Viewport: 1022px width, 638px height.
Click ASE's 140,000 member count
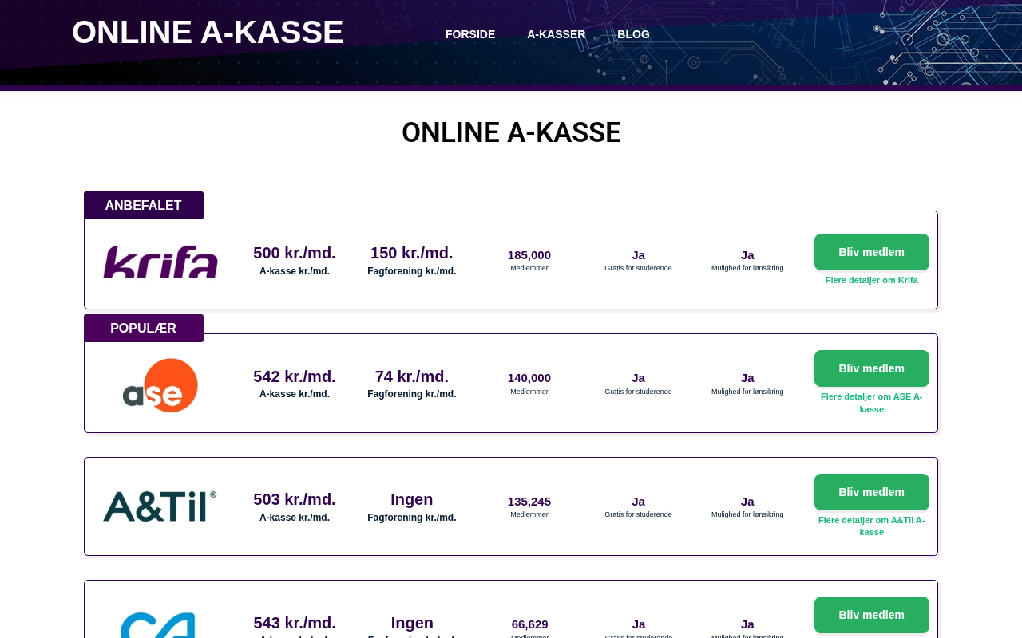pyautogui.click(x=529, y=378)
